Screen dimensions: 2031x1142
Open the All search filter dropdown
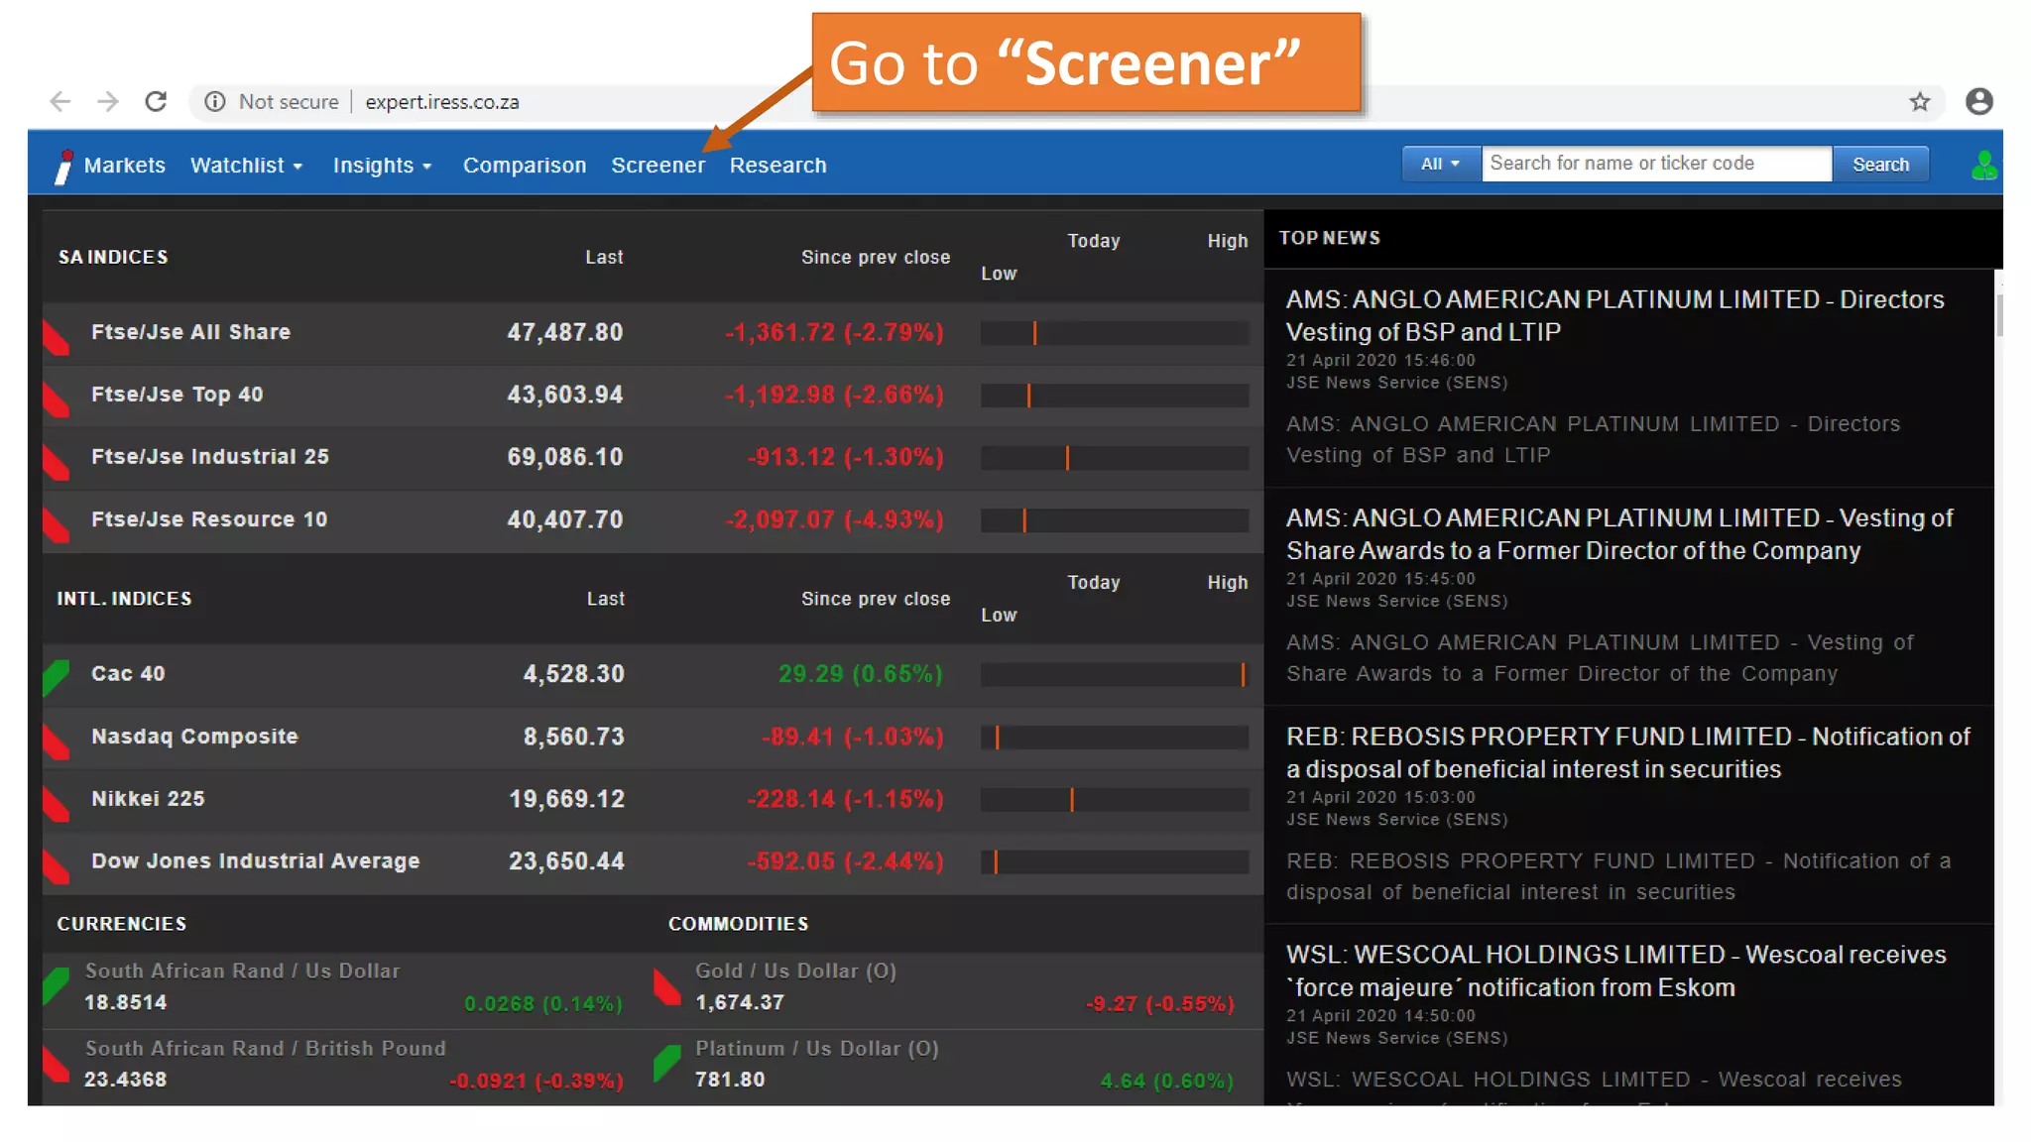[x=1441, y=165]
